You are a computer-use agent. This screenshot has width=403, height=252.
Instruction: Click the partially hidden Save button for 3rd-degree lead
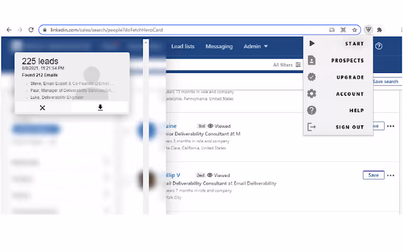378,126
